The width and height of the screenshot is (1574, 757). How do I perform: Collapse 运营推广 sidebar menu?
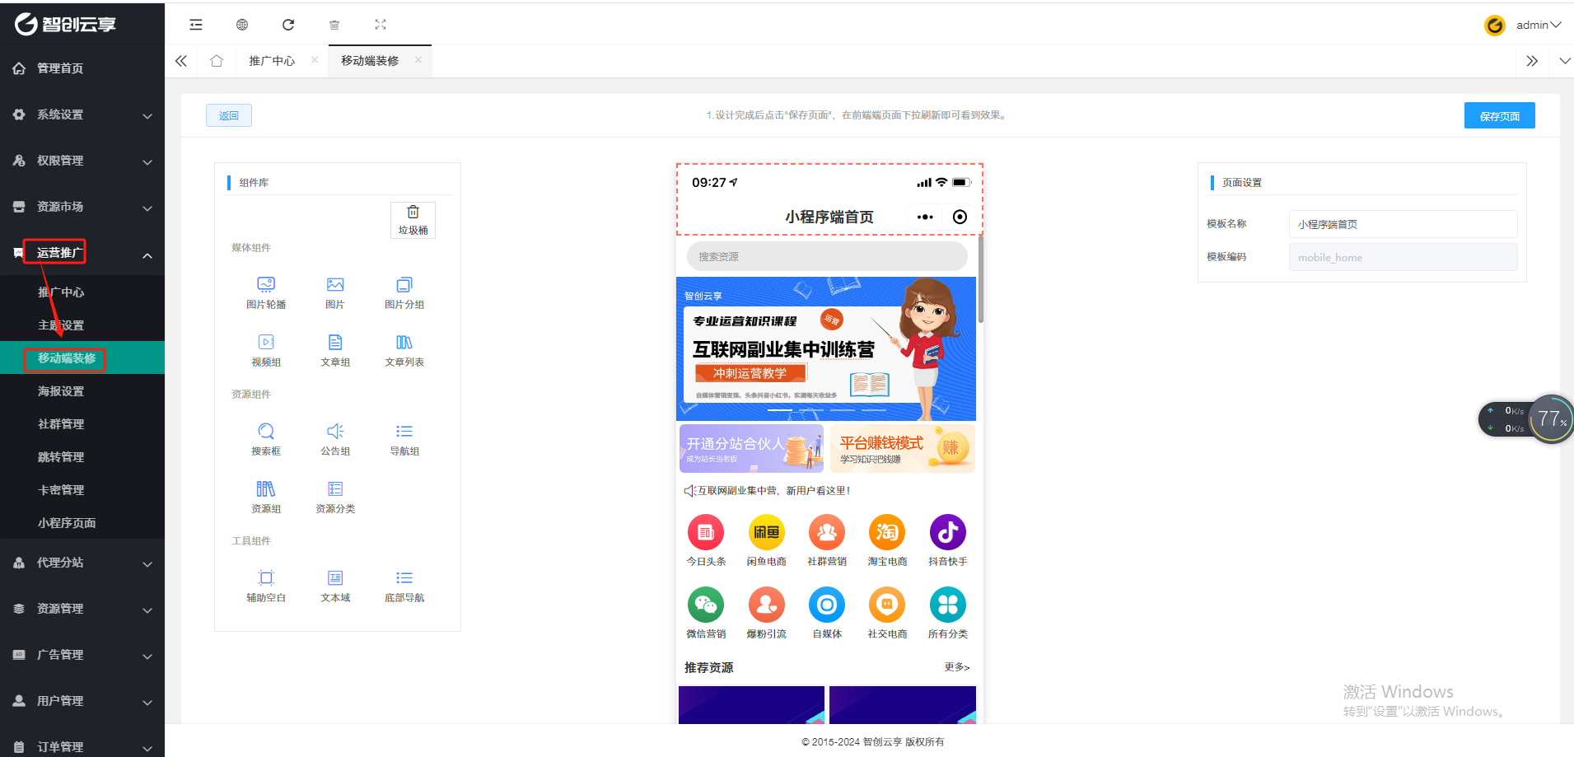(82, 253)
